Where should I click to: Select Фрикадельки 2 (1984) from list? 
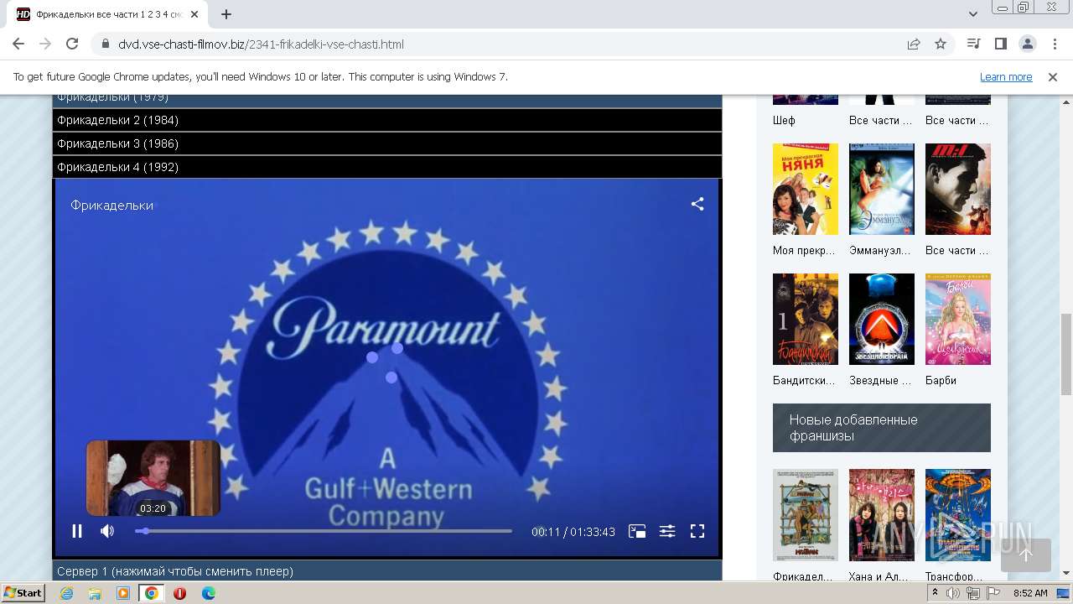pyautogui.click(x=386, y=120)
